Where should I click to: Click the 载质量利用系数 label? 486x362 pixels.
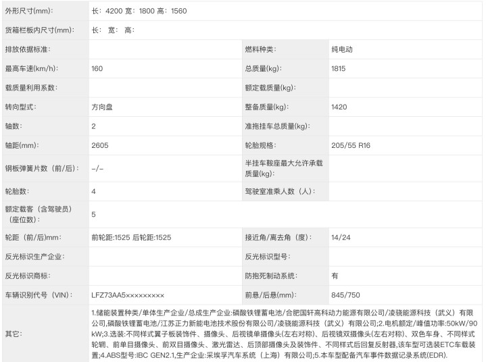click(31, 88)
